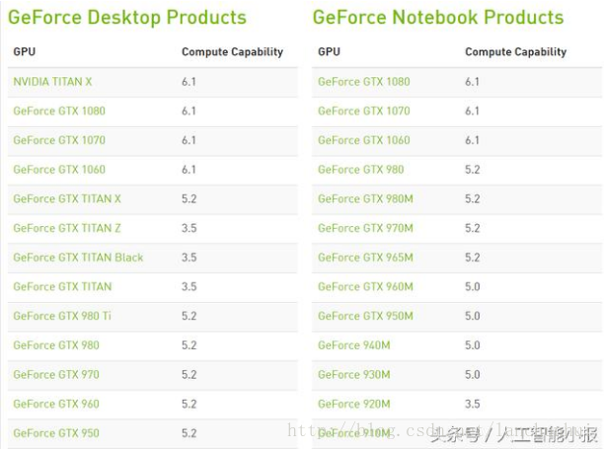The image size is (604, 450).
Task: Click the 5.2 value for GeForce GTX 980M
Action: (473, 198)
